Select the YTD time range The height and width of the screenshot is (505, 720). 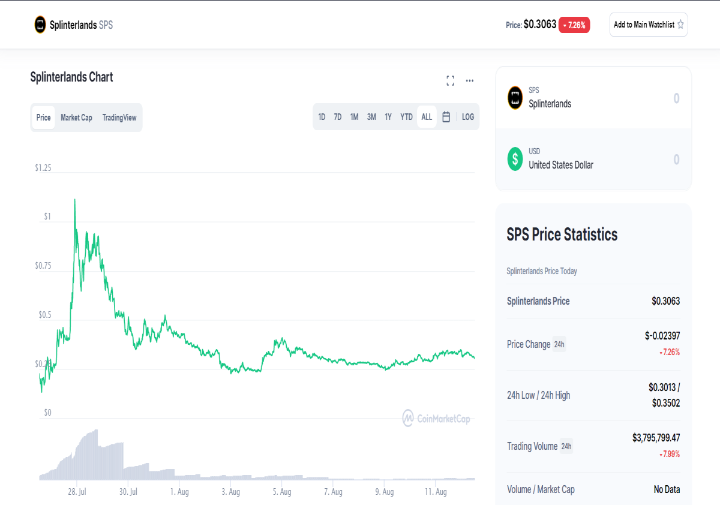coord(407,117)
